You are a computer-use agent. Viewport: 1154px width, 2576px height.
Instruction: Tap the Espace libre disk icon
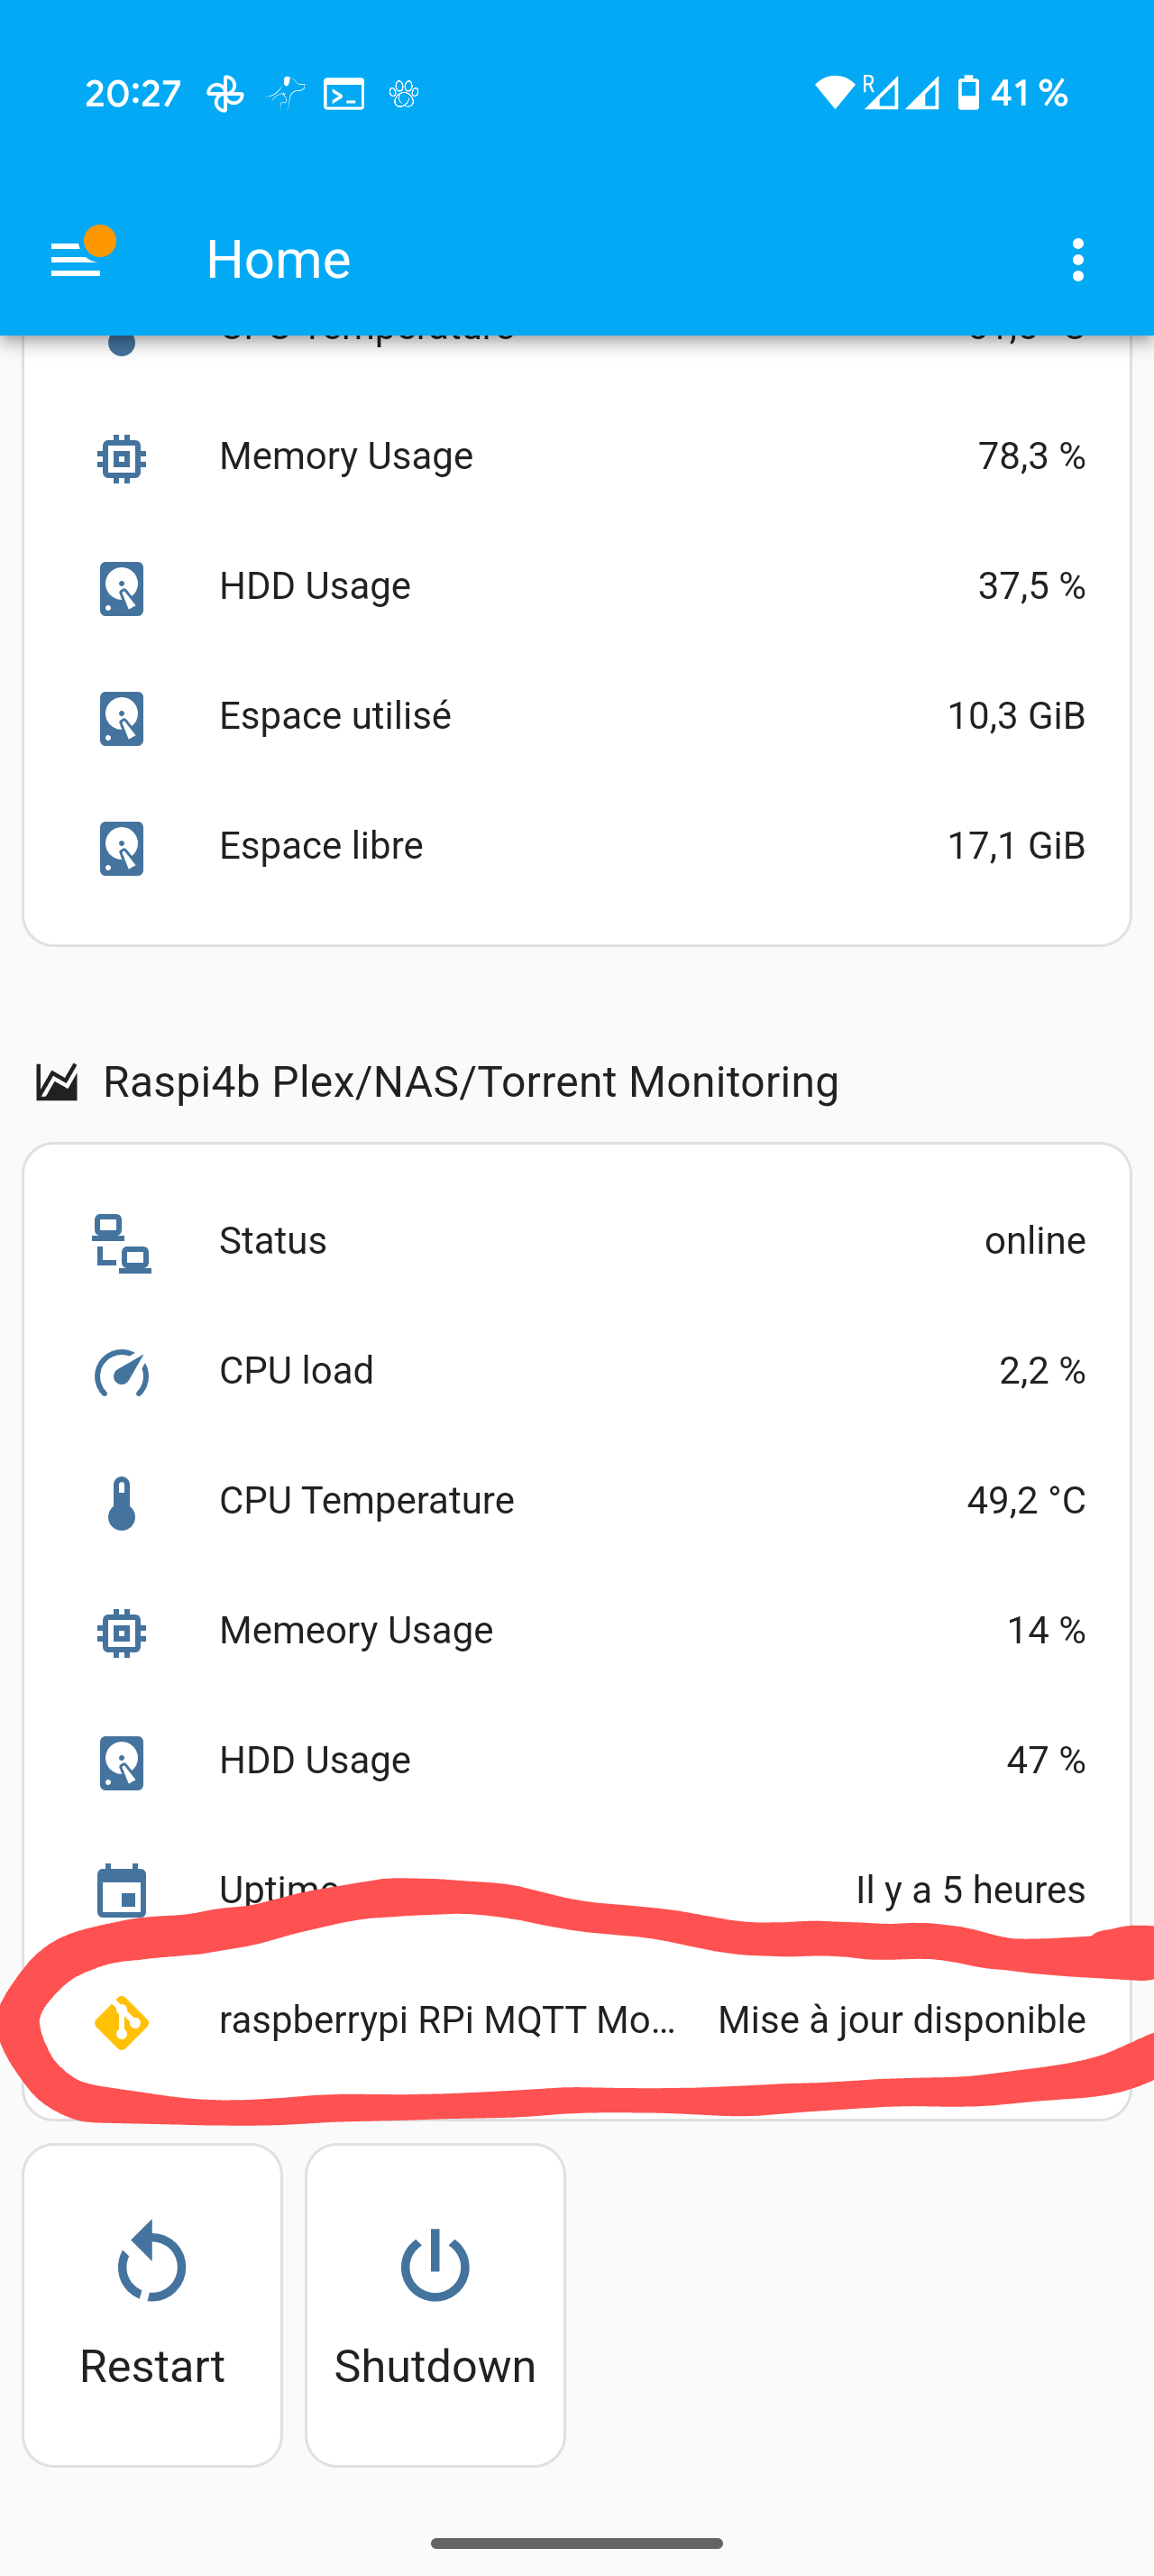(x=122, y=848)
